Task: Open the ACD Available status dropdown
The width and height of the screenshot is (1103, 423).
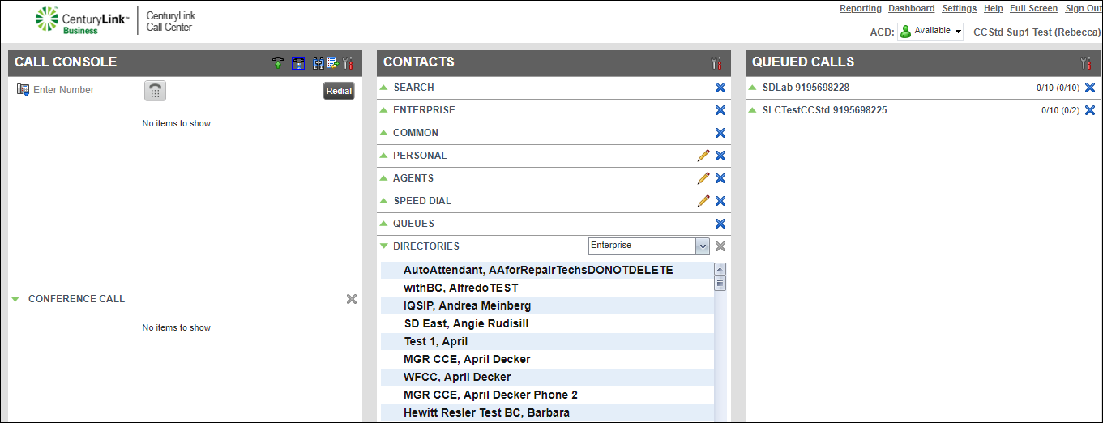Action: point(930,32)
